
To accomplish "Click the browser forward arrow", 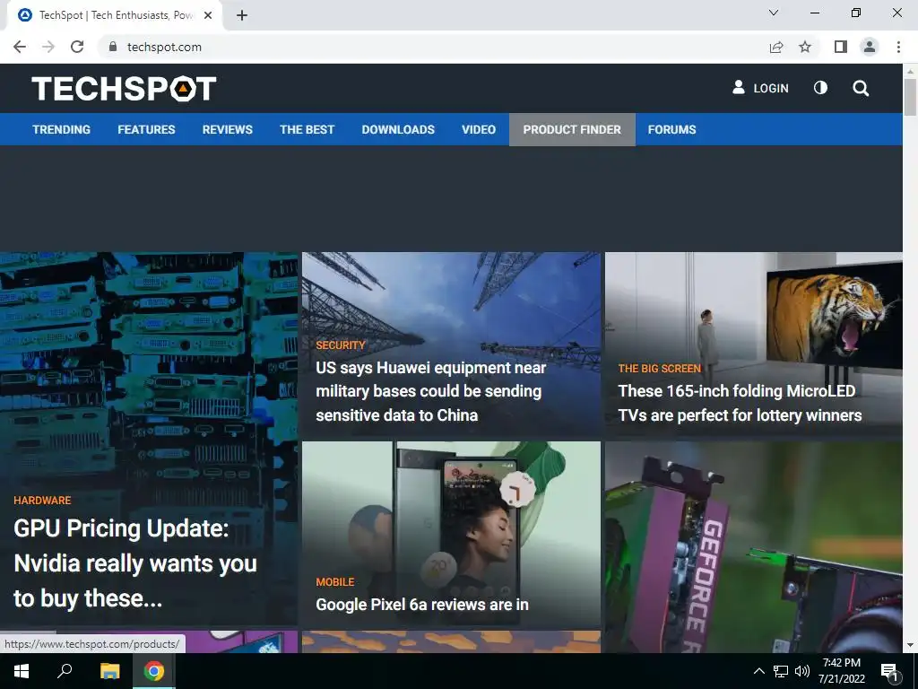I will (x=48, y=47).
